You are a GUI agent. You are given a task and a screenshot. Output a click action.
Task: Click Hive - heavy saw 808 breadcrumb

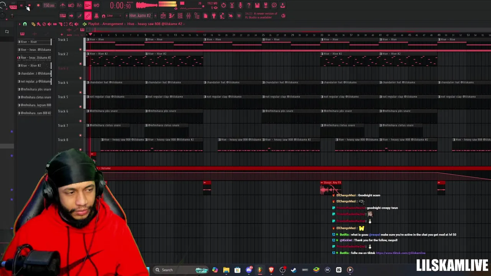pos(155,24)
